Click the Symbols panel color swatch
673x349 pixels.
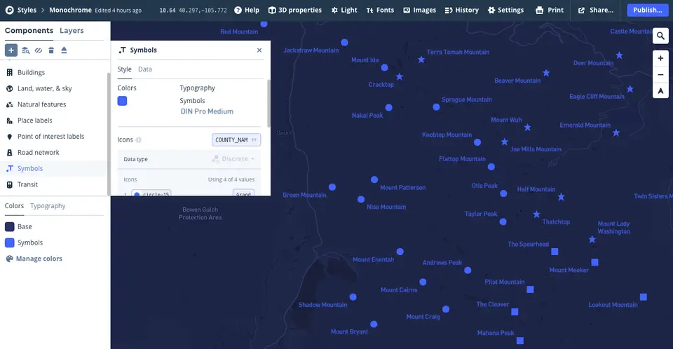click(x=123, y=101)
